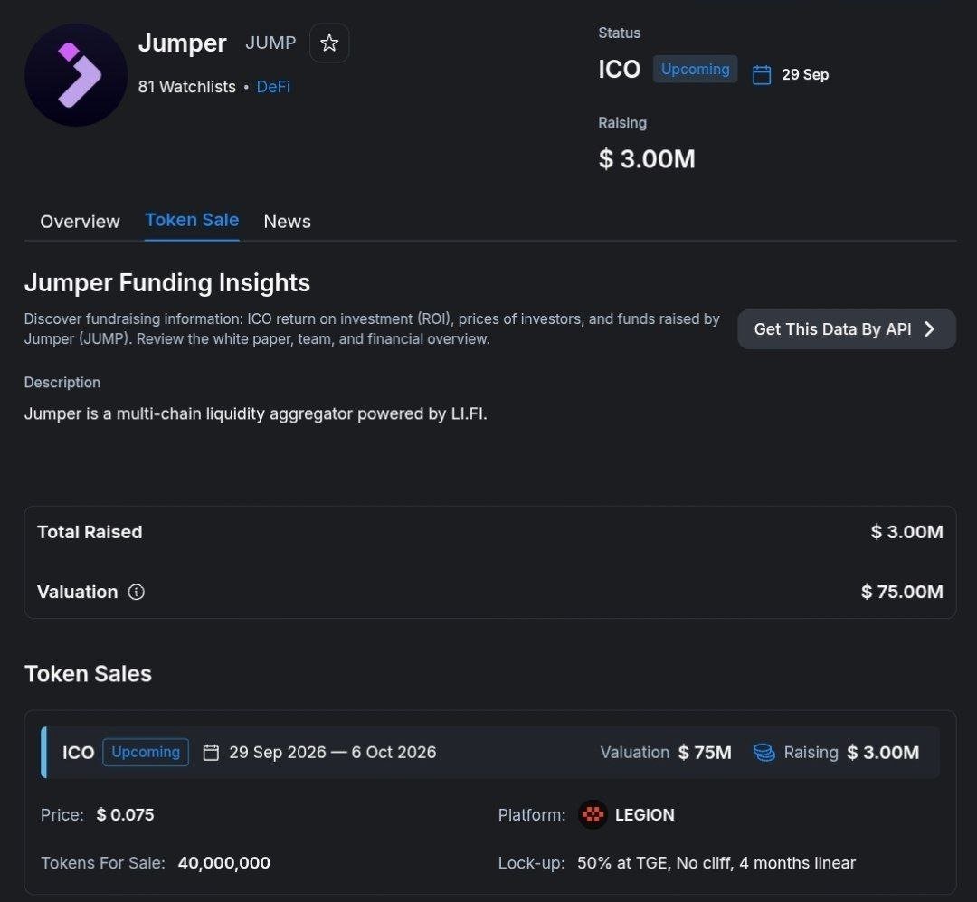The width and height of the screenshot is (977, 902).
Task: Open the DeFi category link
Action: tap(273, 87)
